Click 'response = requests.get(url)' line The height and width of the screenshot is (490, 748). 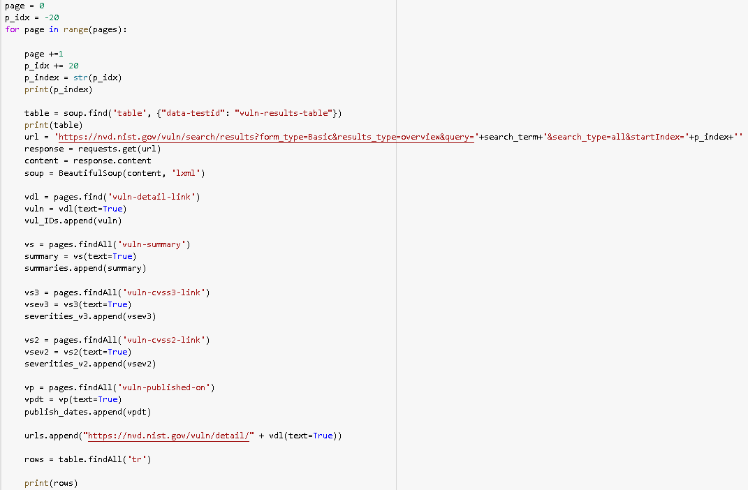[x=93, y=149]
